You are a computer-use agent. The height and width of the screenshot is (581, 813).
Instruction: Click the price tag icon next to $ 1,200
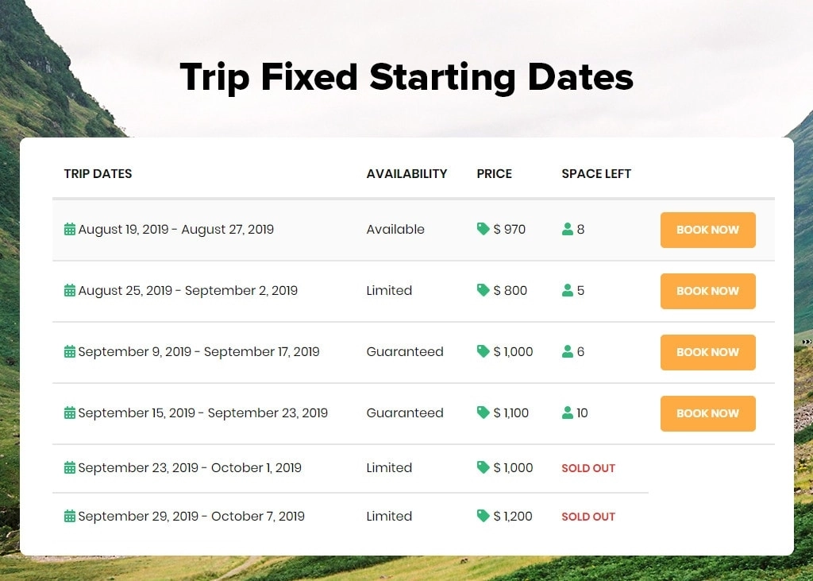483,516
